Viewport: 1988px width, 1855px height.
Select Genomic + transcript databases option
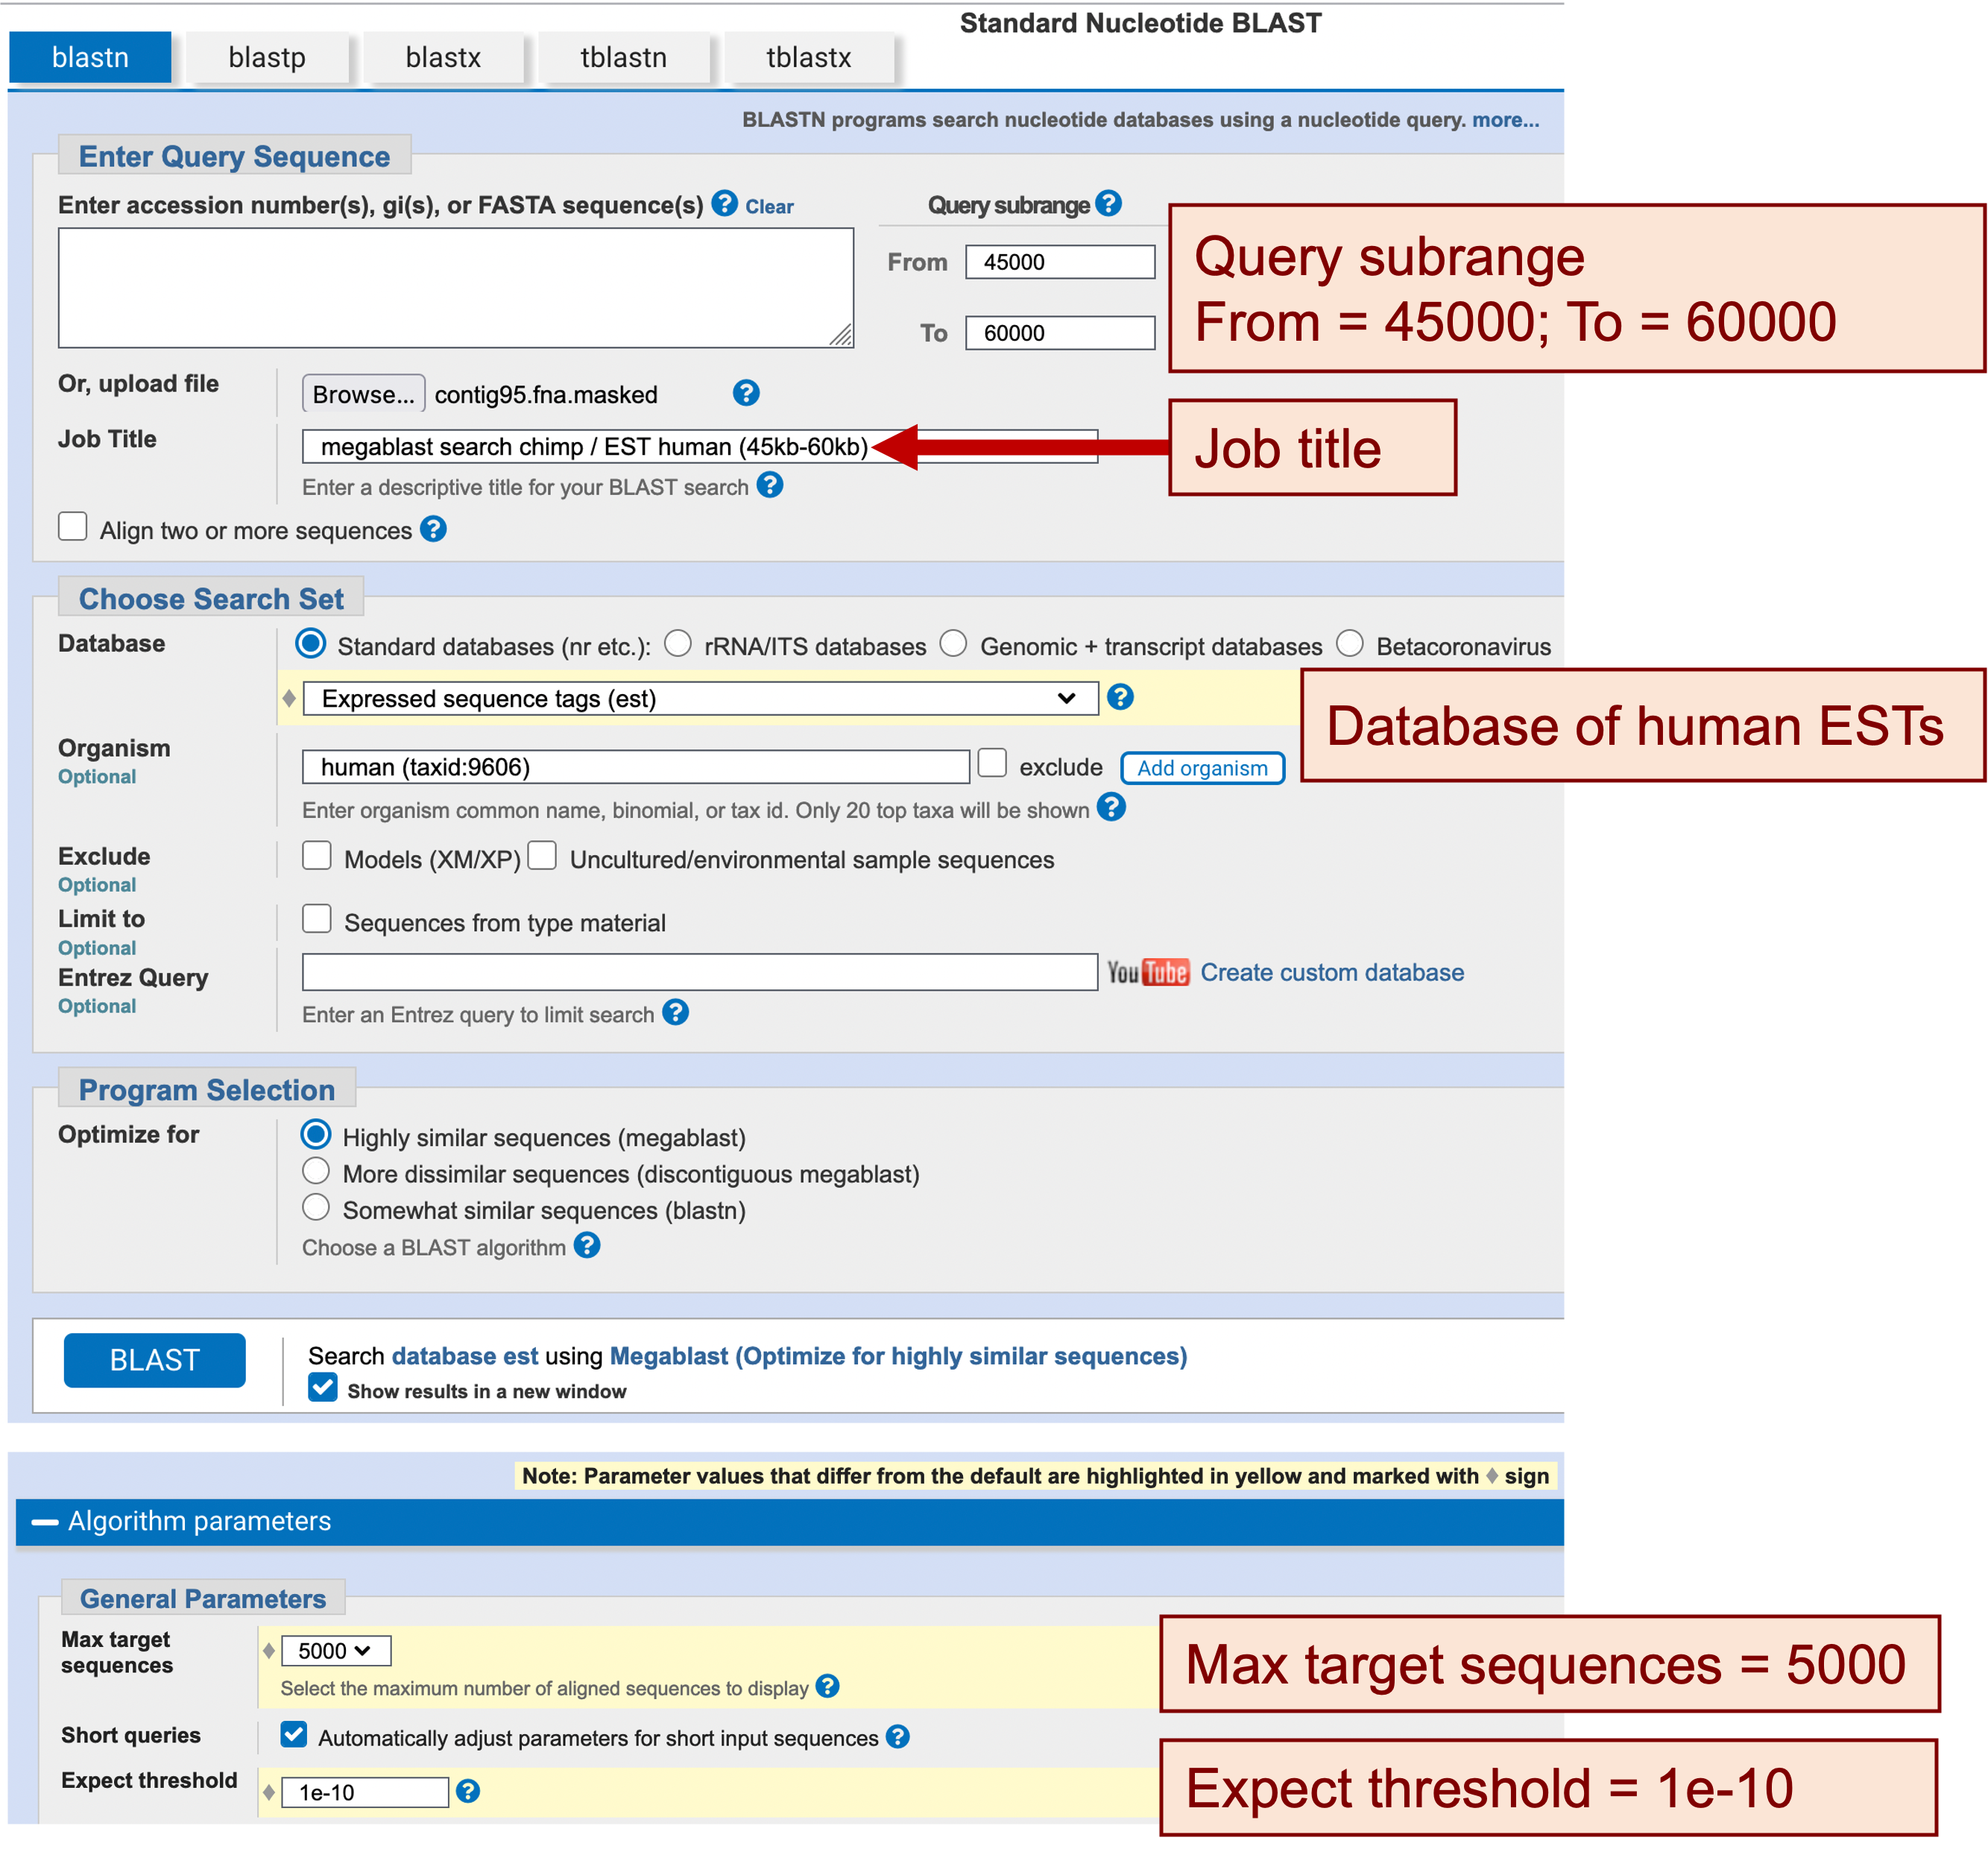pos(954,643)
